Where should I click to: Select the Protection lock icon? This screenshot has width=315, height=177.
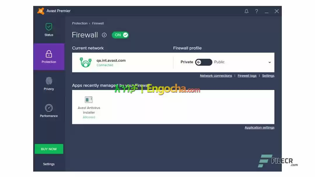49,54
